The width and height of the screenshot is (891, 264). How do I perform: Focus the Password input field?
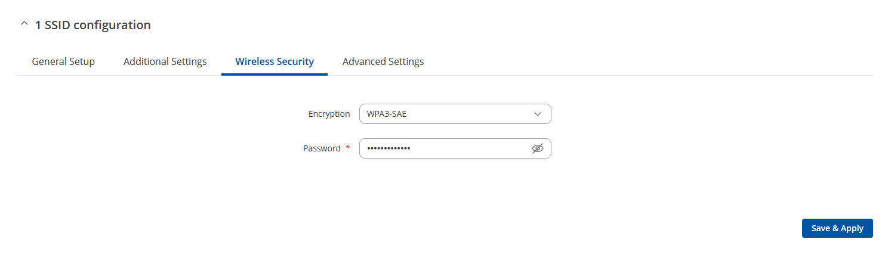pos(455,148)
